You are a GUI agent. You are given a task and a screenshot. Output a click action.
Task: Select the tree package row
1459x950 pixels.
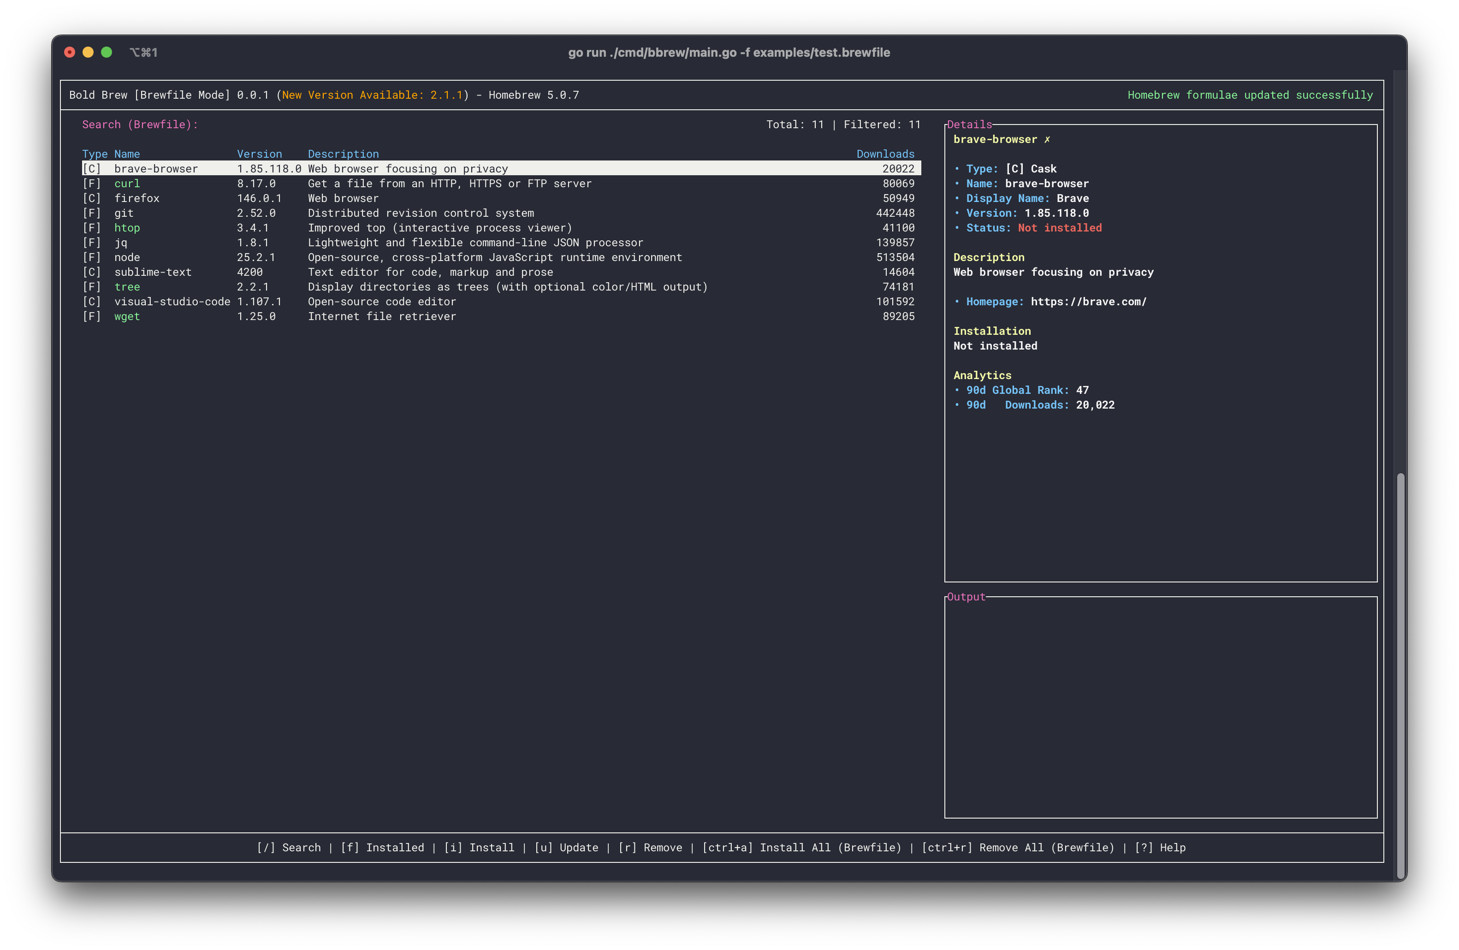coord(127,287)
